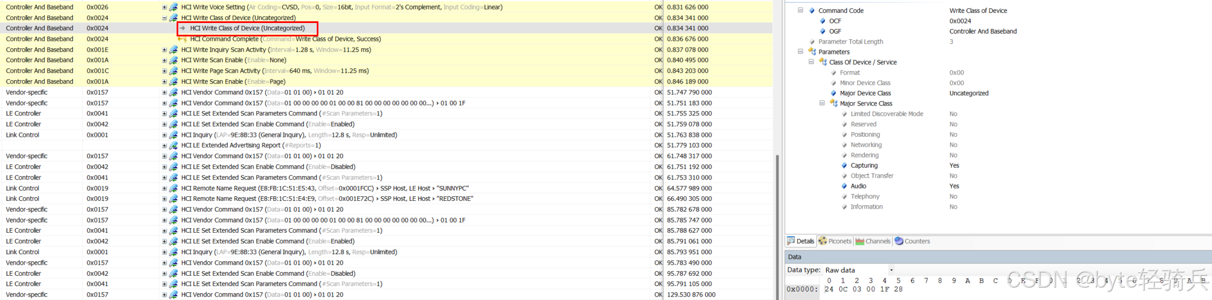Click the Vendor Command icon at 129.530 876 000
Screen dimensions: 1212x300
coord(173,295)
